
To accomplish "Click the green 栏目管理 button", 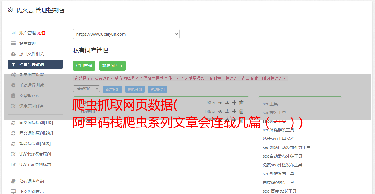I will 84,66.
